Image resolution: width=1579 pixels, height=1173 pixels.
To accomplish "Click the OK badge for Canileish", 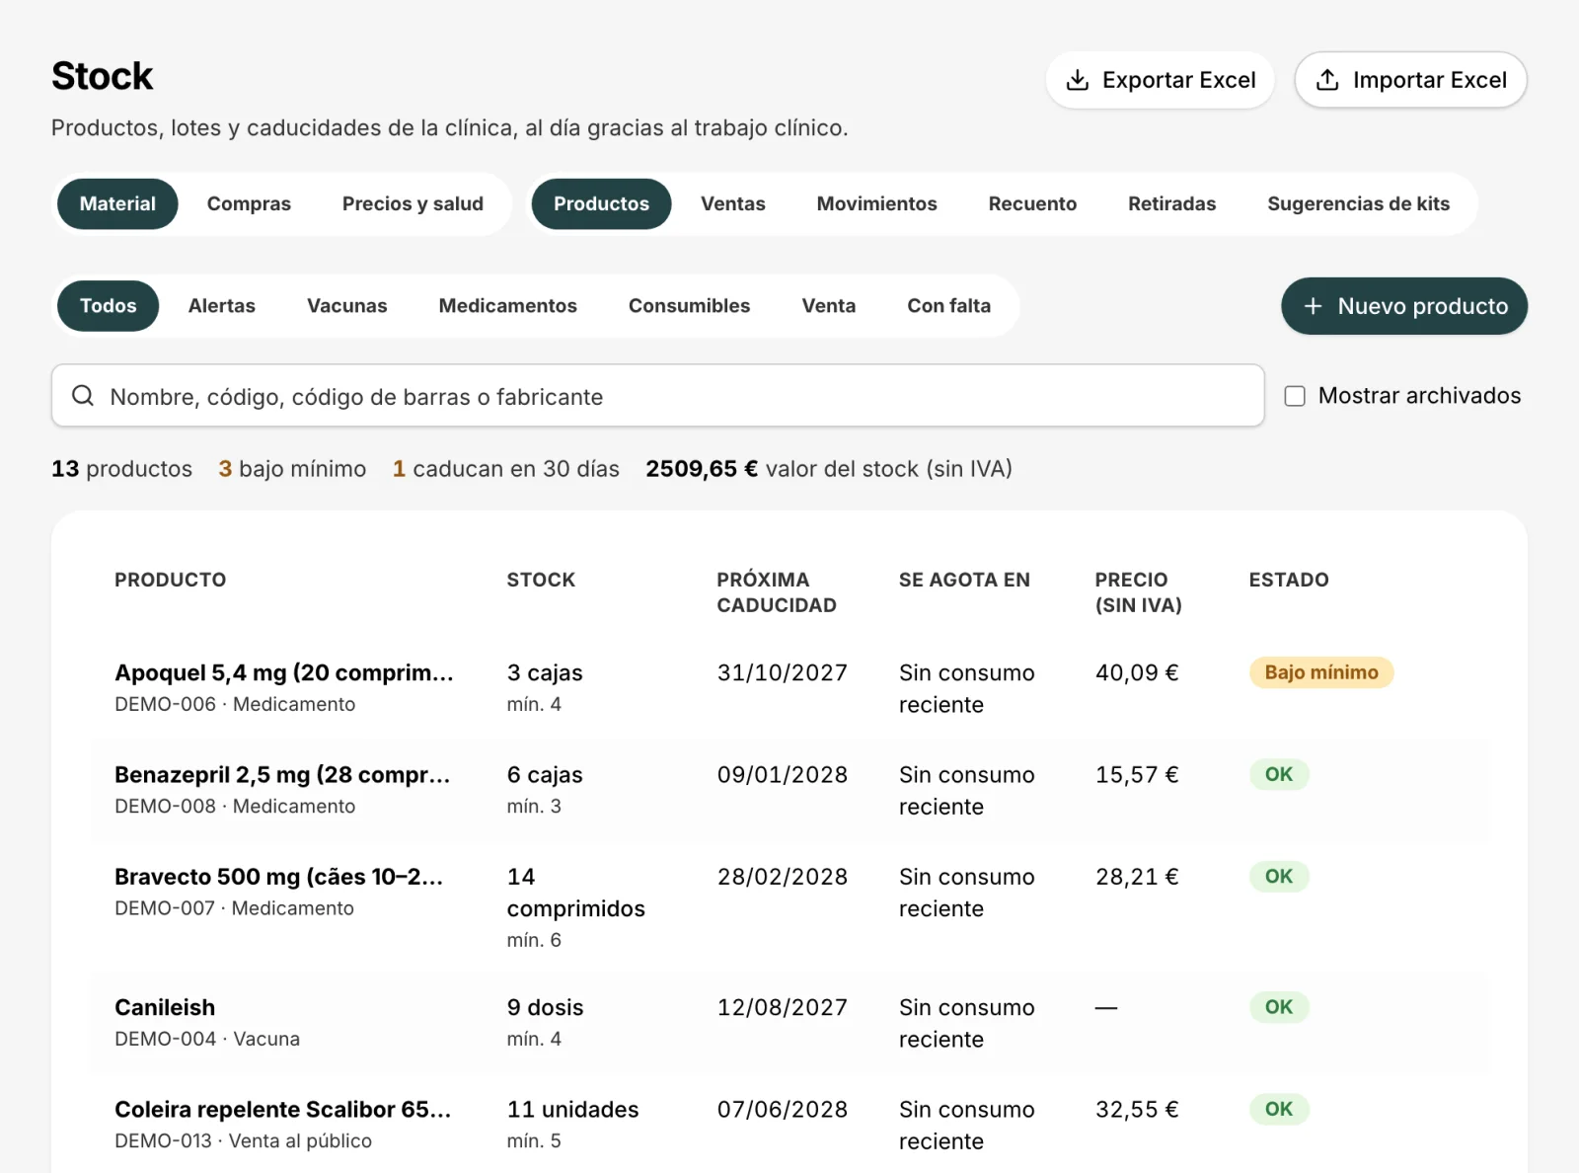I will 1279,1007.
